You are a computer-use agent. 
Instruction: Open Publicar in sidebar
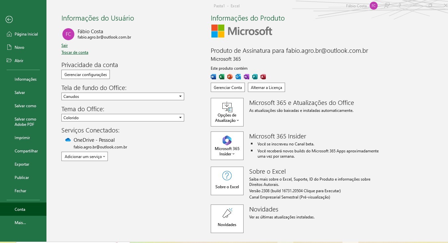click(x=23, y=178)
